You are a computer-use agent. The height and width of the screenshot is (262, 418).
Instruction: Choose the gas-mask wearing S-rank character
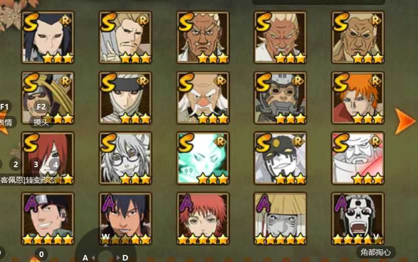coord(280,98)
